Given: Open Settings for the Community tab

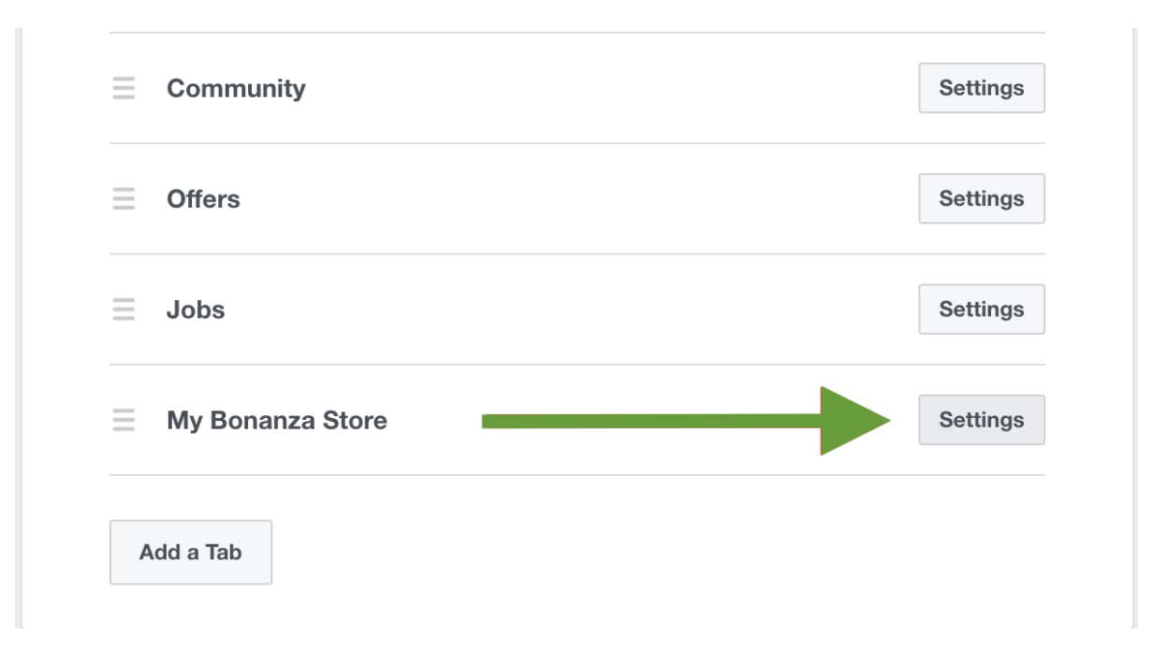Looking at the screenshot, I should (x=981, y=88).
